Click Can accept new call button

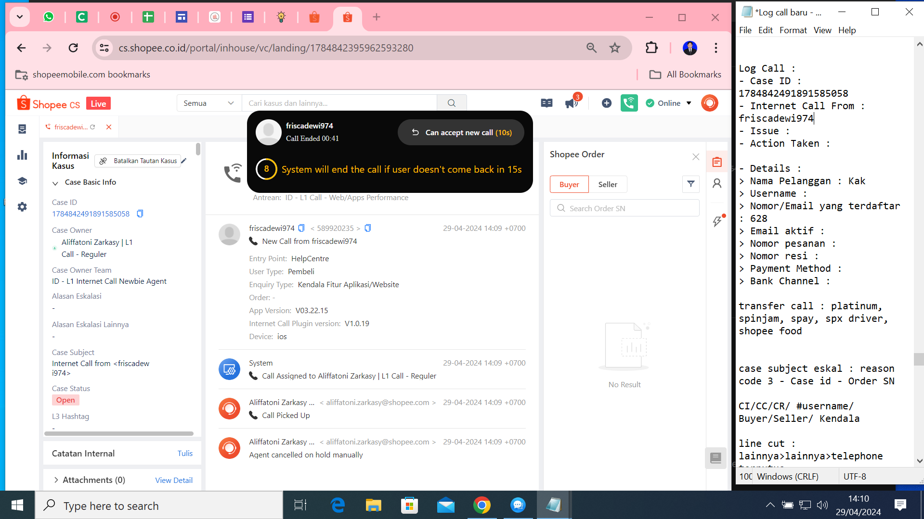(x=461, y=132)
